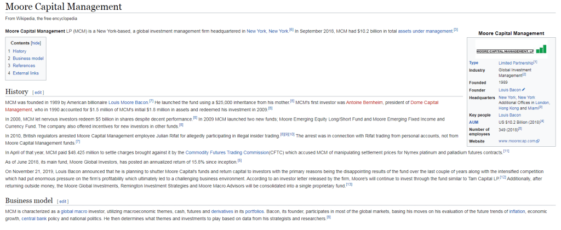Viewport: 561px width, 230px height.
Task: Jump to History in the contents box
Action: click(19, 51)
